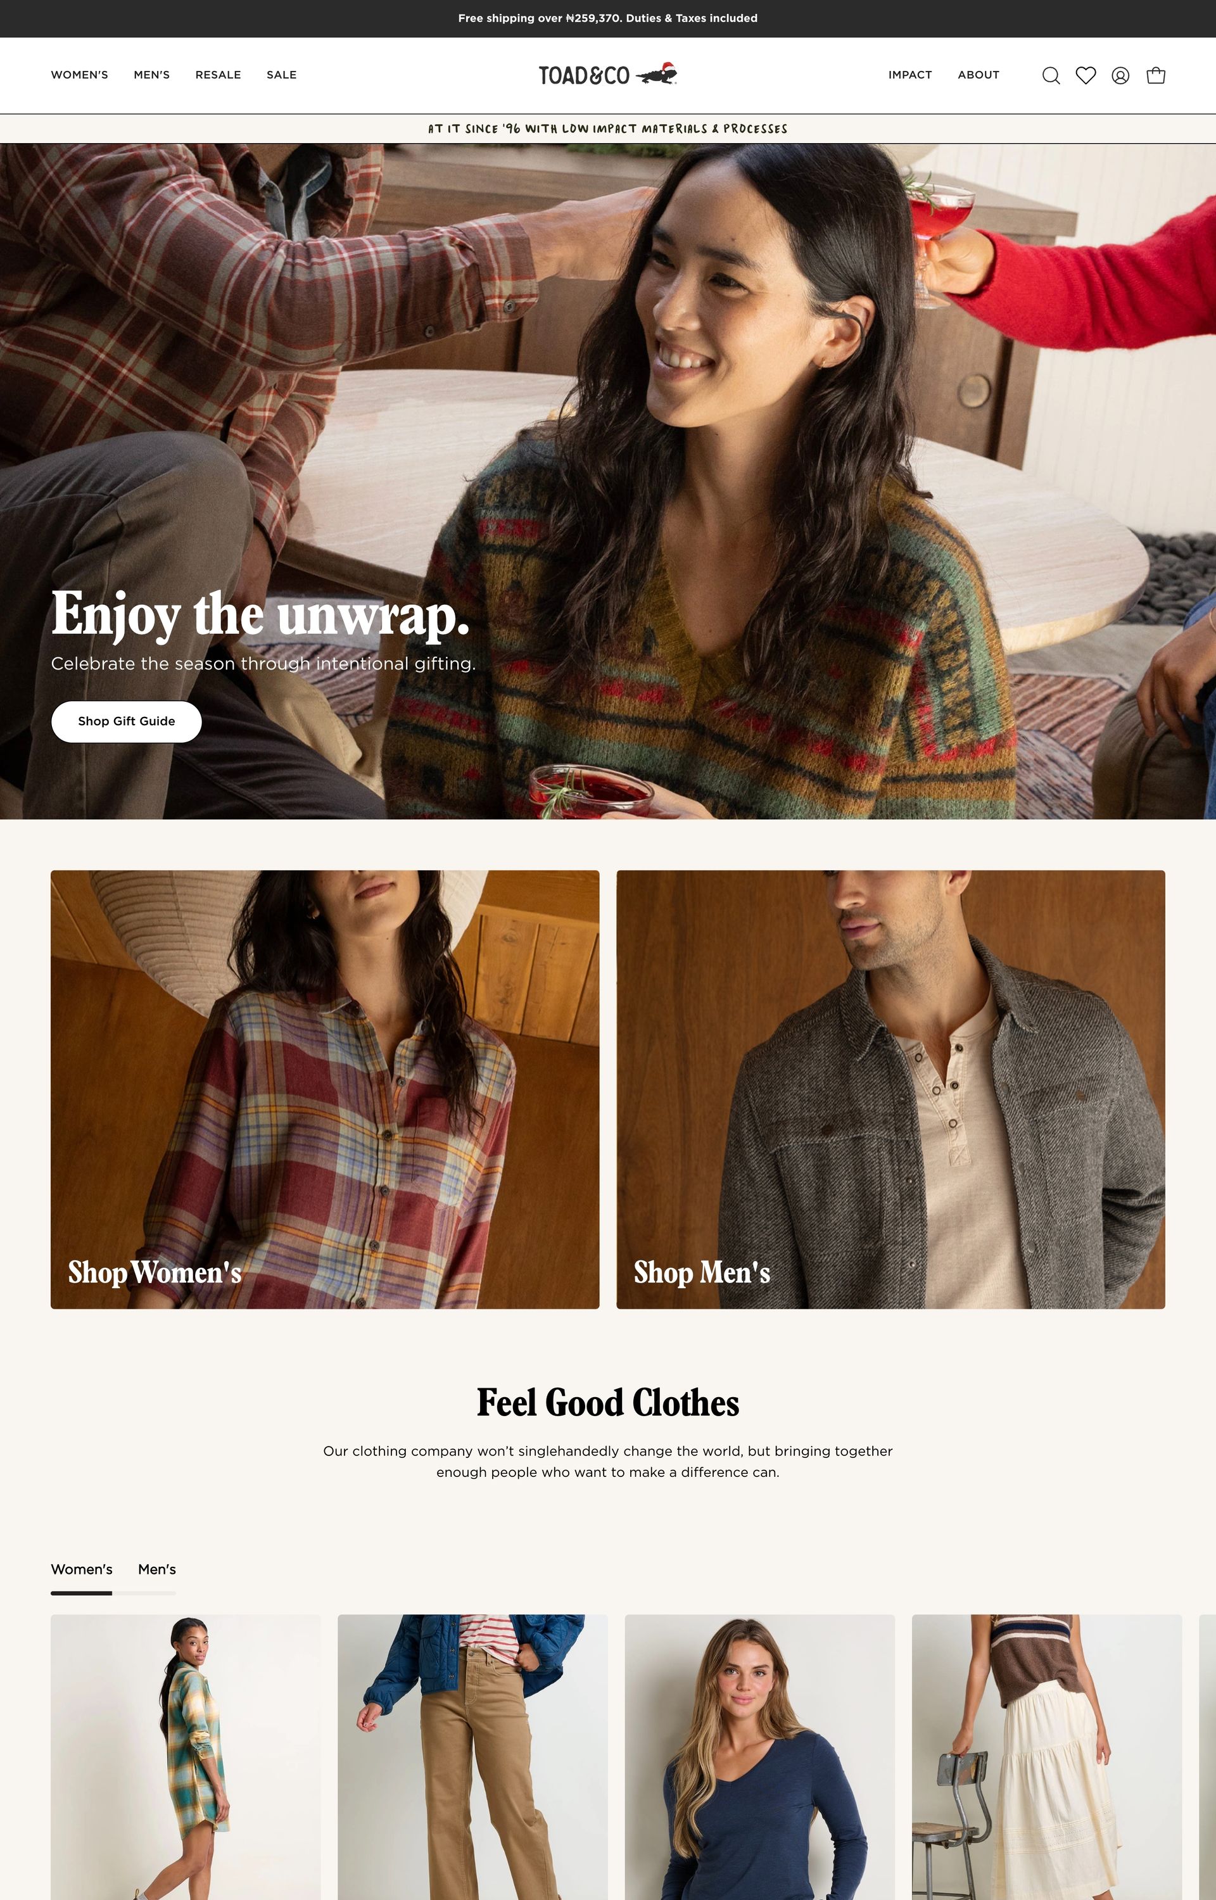Visit the Impact page link
The image size is (1216, 1900).
coord(909,75)
